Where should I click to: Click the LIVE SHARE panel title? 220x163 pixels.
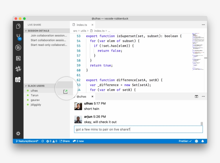34,25
